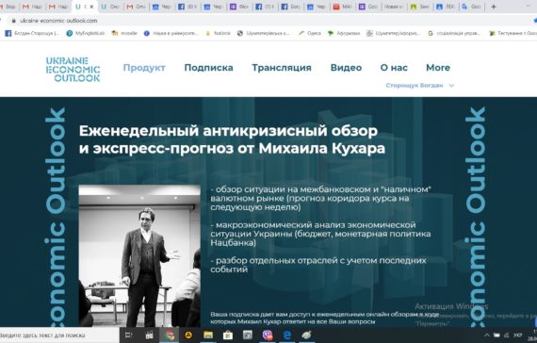
Task: Launch File Explorer from the taskbar
Action: (208, 335)
